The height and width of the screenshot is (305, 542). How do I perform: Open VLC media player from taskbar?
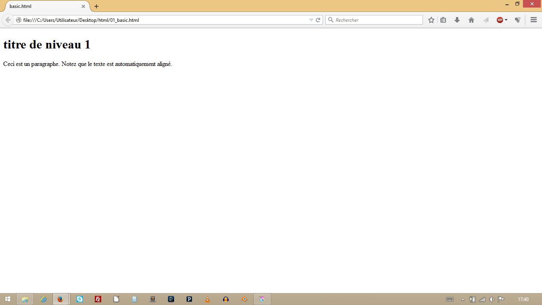click(208, 299)
